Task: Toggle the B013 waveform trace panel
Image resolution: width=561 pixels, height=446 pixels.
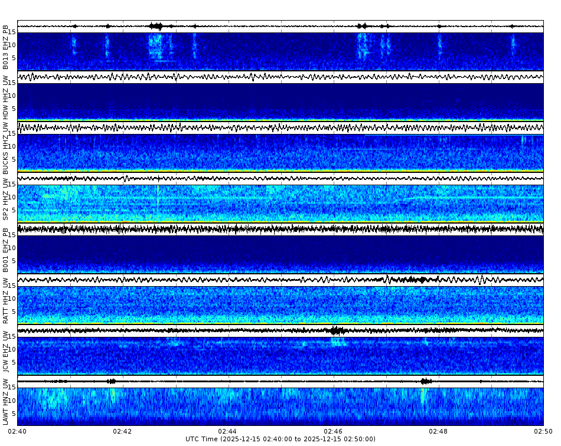Action: click(280, 25)
